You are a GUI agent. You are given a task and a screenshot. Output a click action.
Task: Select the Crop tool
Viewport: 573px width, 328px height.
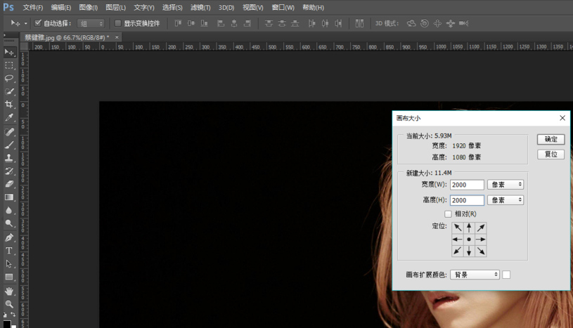(9, 105)
